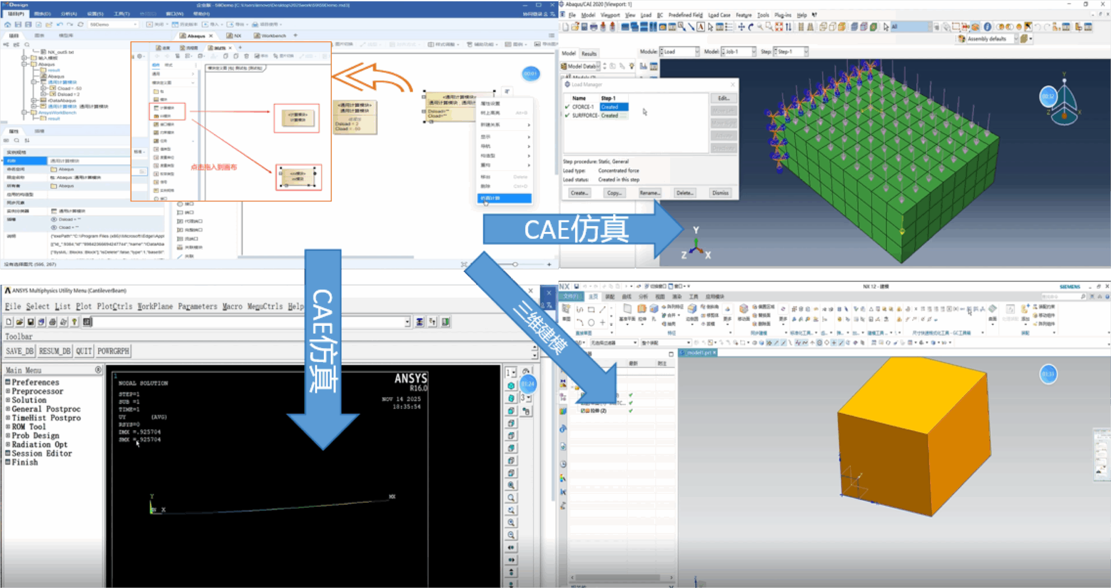
Task: Switch to the Results tab in Abaqus
Action: coord(589,53)
